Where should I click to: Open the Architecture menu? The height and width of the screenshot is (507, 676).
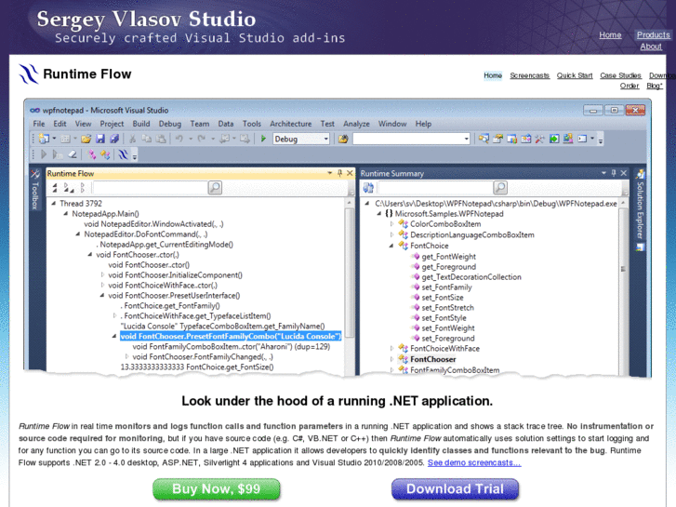(290, 124)
